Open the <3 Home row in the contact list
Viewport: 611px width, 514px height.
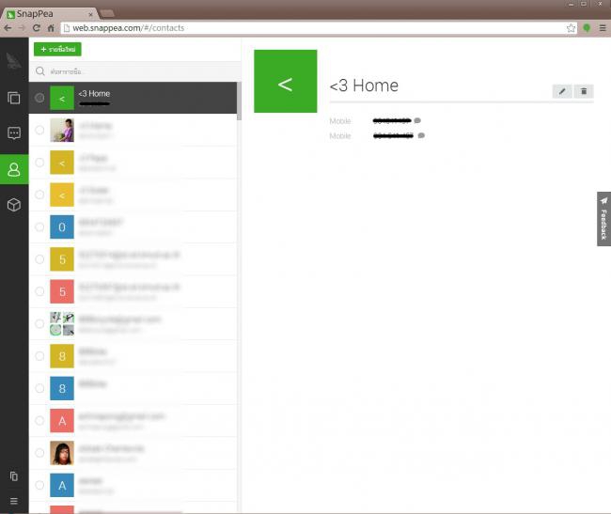point(133,98)
